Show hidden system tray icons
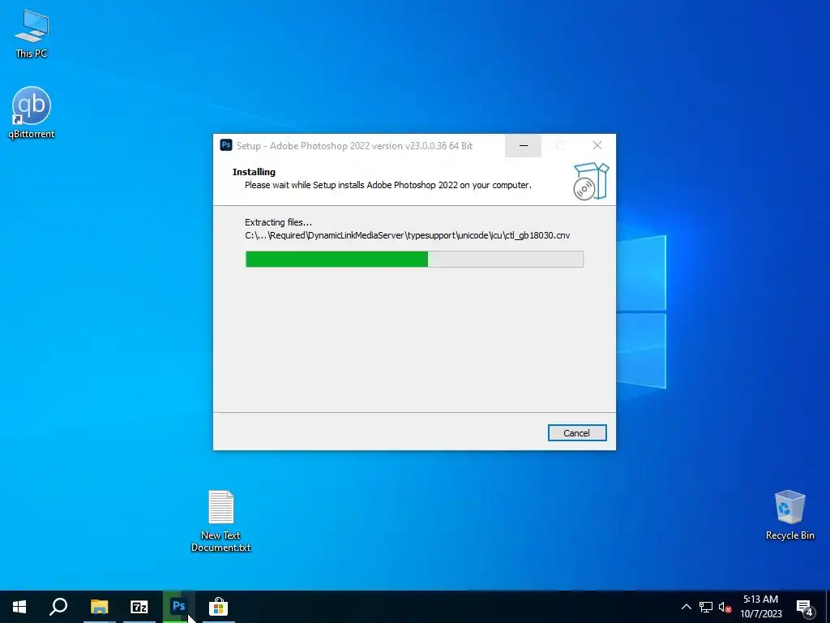The width and height of the screenshot is (830, 623). click(686, 607)
